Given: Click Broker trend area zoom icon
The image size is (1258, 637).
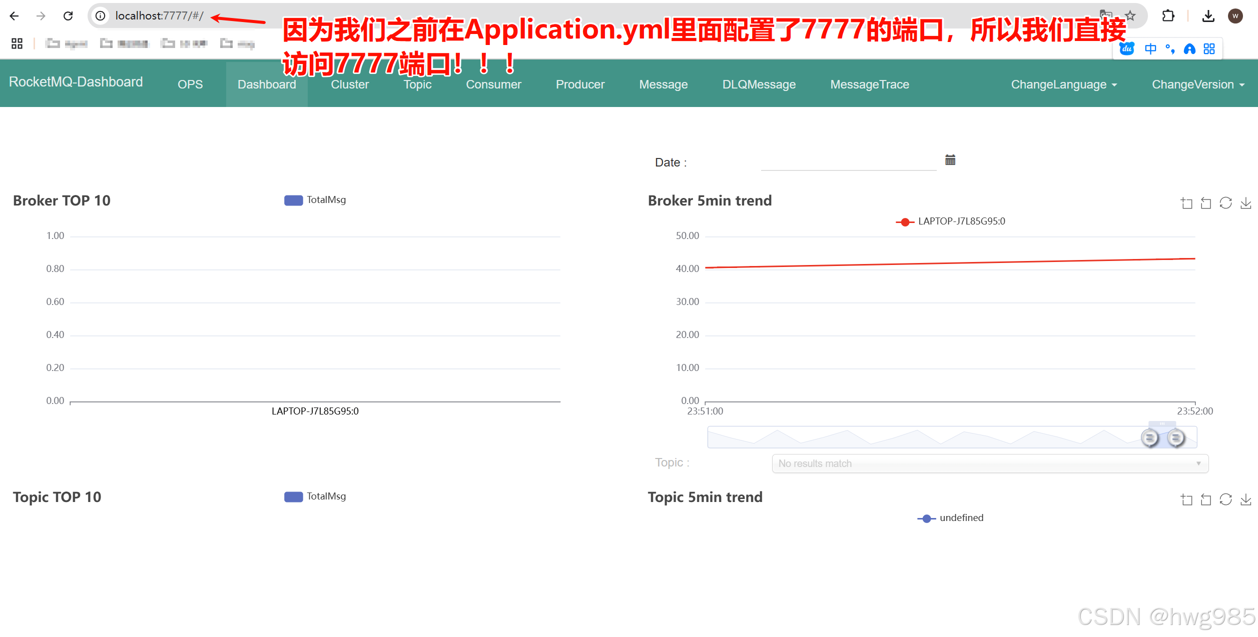Looking at the screenshot, I should pos(1186,203).
